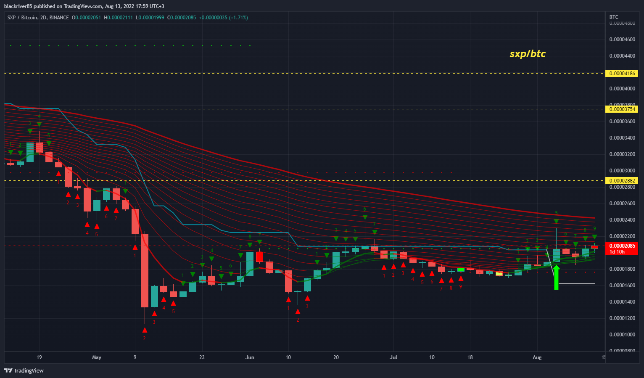This screenshot has width=644, height=378.
Task: Select the yellow sxp/btc text annotation
Action: 528,53
